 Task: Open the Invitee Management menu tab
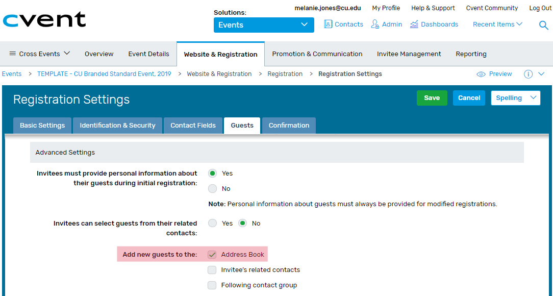(409, 54)
